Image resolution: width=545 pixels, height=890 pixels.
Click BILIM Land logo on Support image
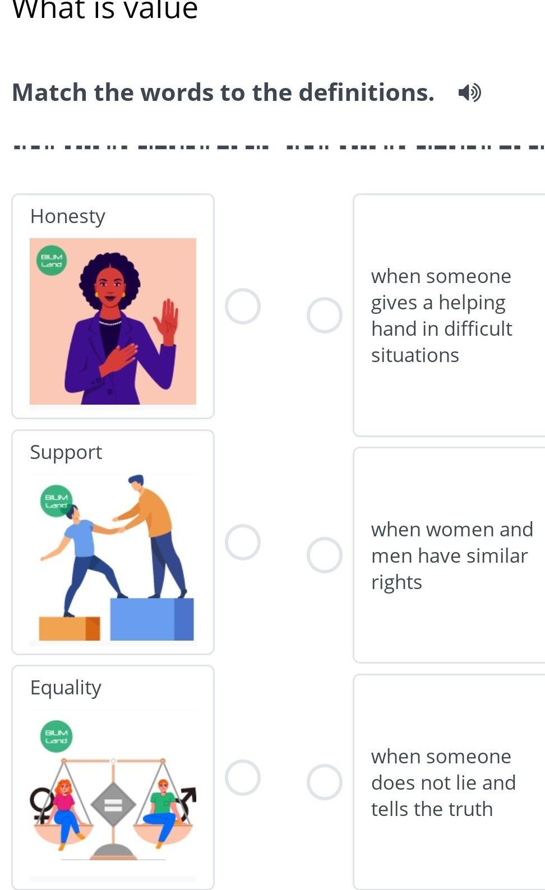pos(56,500)
